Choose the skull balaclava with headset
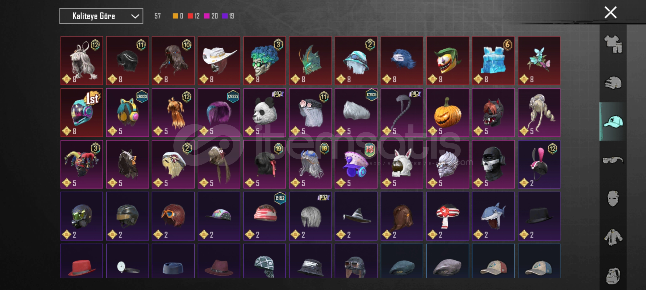 pos(493,164)
